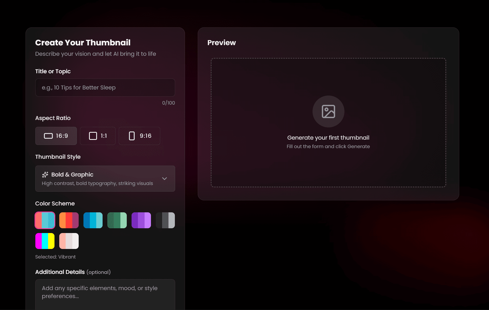This screenshot has width=489, height=310.
Task: Open the Bold & Graphic style dropdown
Action: (x=105, y=179)
